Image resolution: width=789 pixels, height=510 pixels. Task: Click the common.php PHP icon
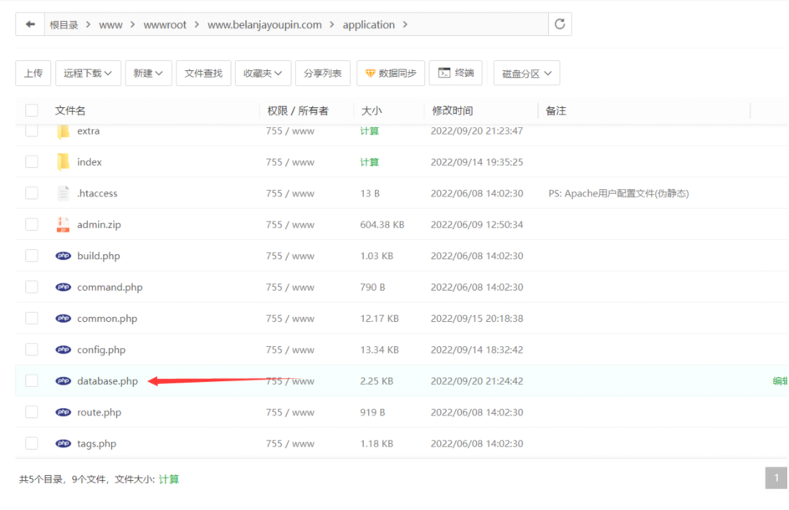pos(63,319)
